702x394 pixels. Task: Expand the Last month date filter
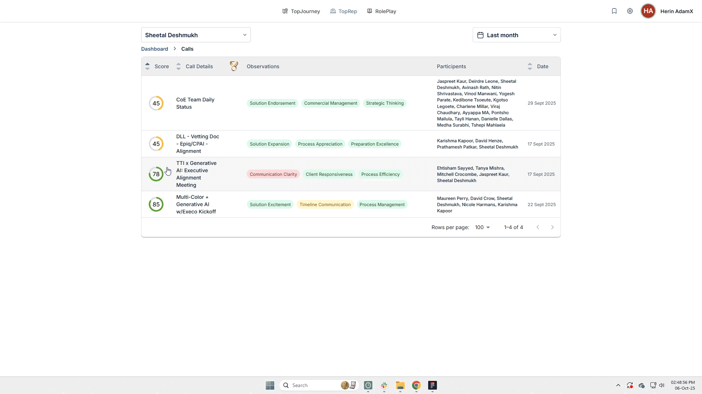tap(516, 35)
